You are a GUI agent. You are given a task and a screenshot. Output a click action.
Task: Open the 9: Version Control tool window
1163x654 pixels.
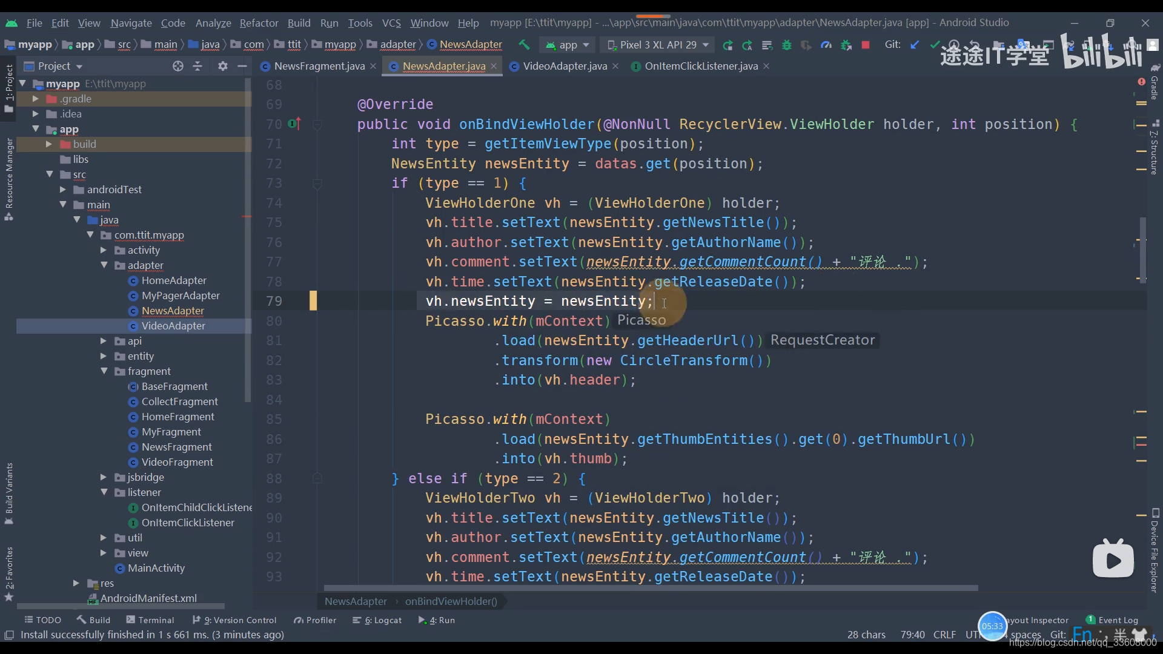click(234, 620)
